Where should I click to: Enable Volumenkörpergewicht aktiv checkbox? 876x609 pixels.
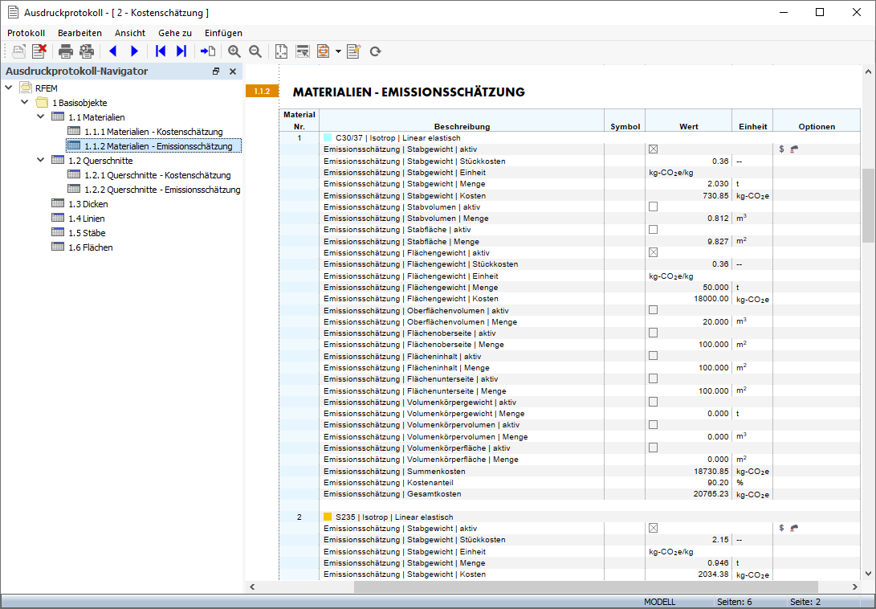click(x=653, y=402)
